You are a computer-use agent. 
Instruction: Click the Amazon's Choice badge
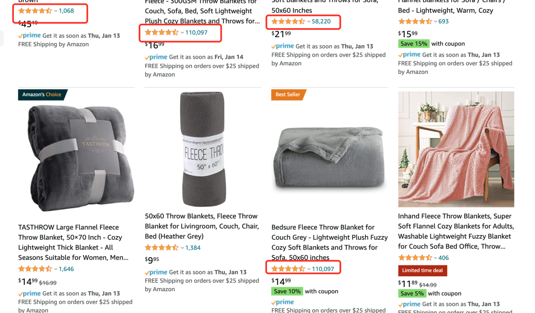click(42, 95)
